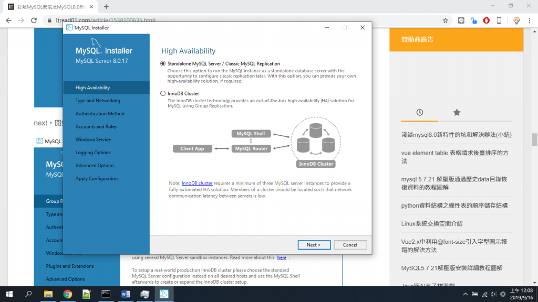538x302 pixels.
Task: Open article MySQL5.7.21解壓版安裝詳細教程圖解
Action: click(x=451, y=268)
